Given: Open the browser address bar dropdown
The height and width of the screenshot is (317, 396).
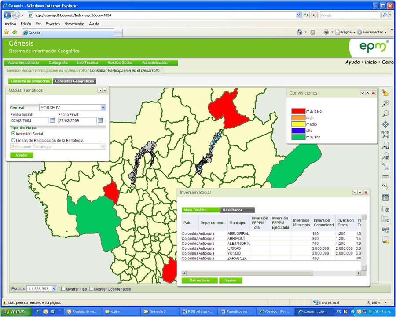Looking at the screenshot, I should pyautogui.click(x=299, y=15).
